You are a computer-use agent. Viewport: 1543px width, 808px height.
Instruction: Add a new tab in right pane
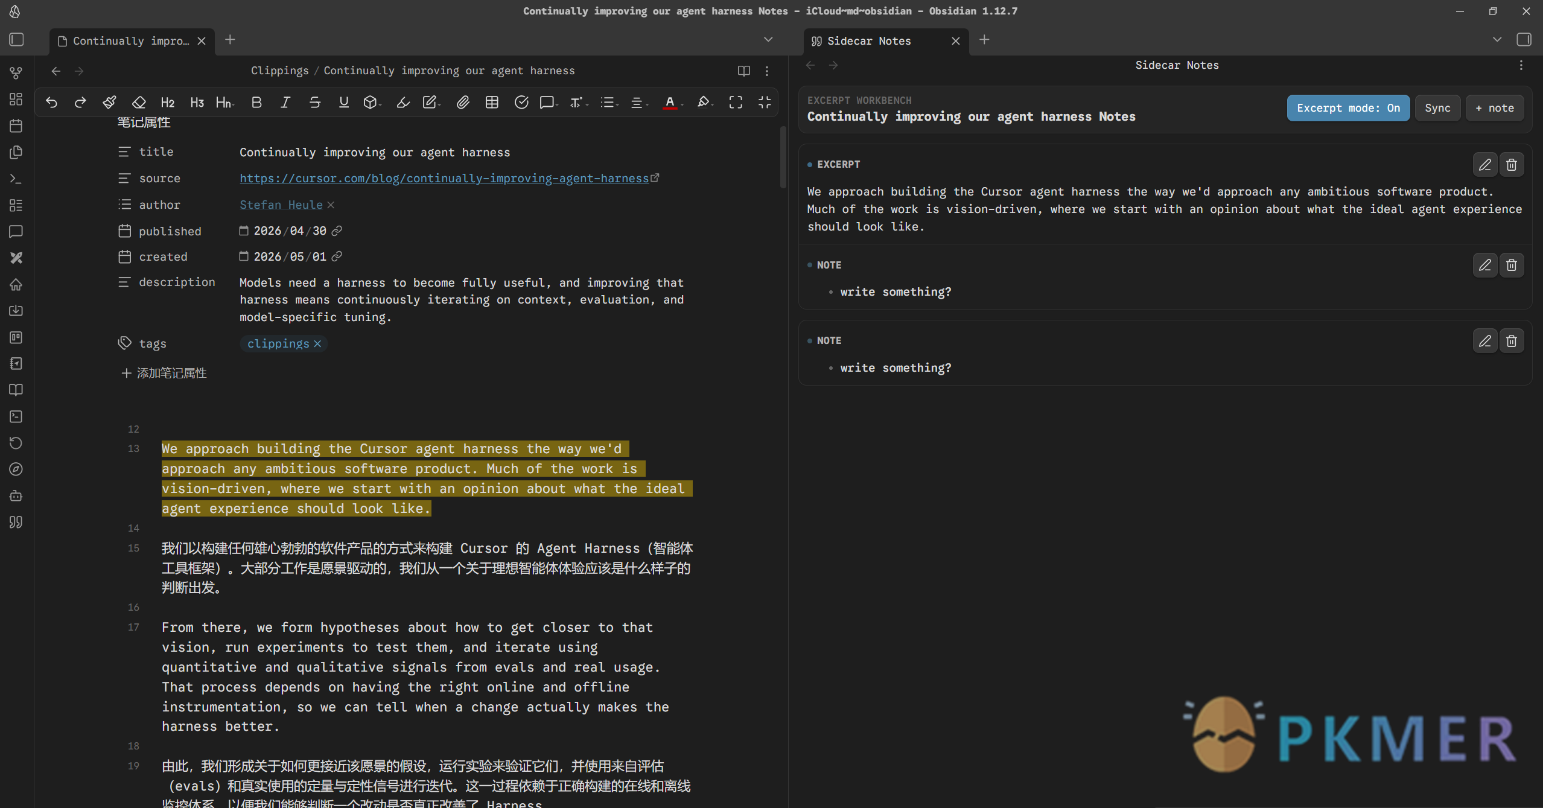[984, 40]
